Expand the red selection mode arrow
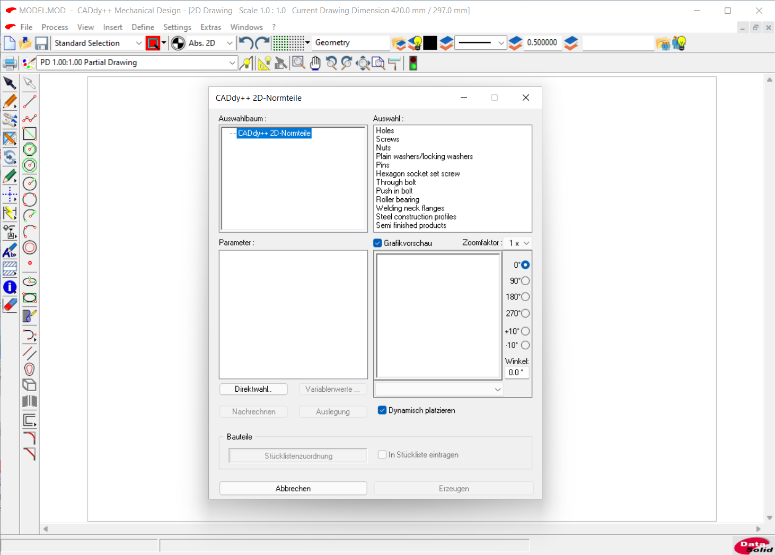The width and height of the screenshot is (775, 555). pos(164,43)
